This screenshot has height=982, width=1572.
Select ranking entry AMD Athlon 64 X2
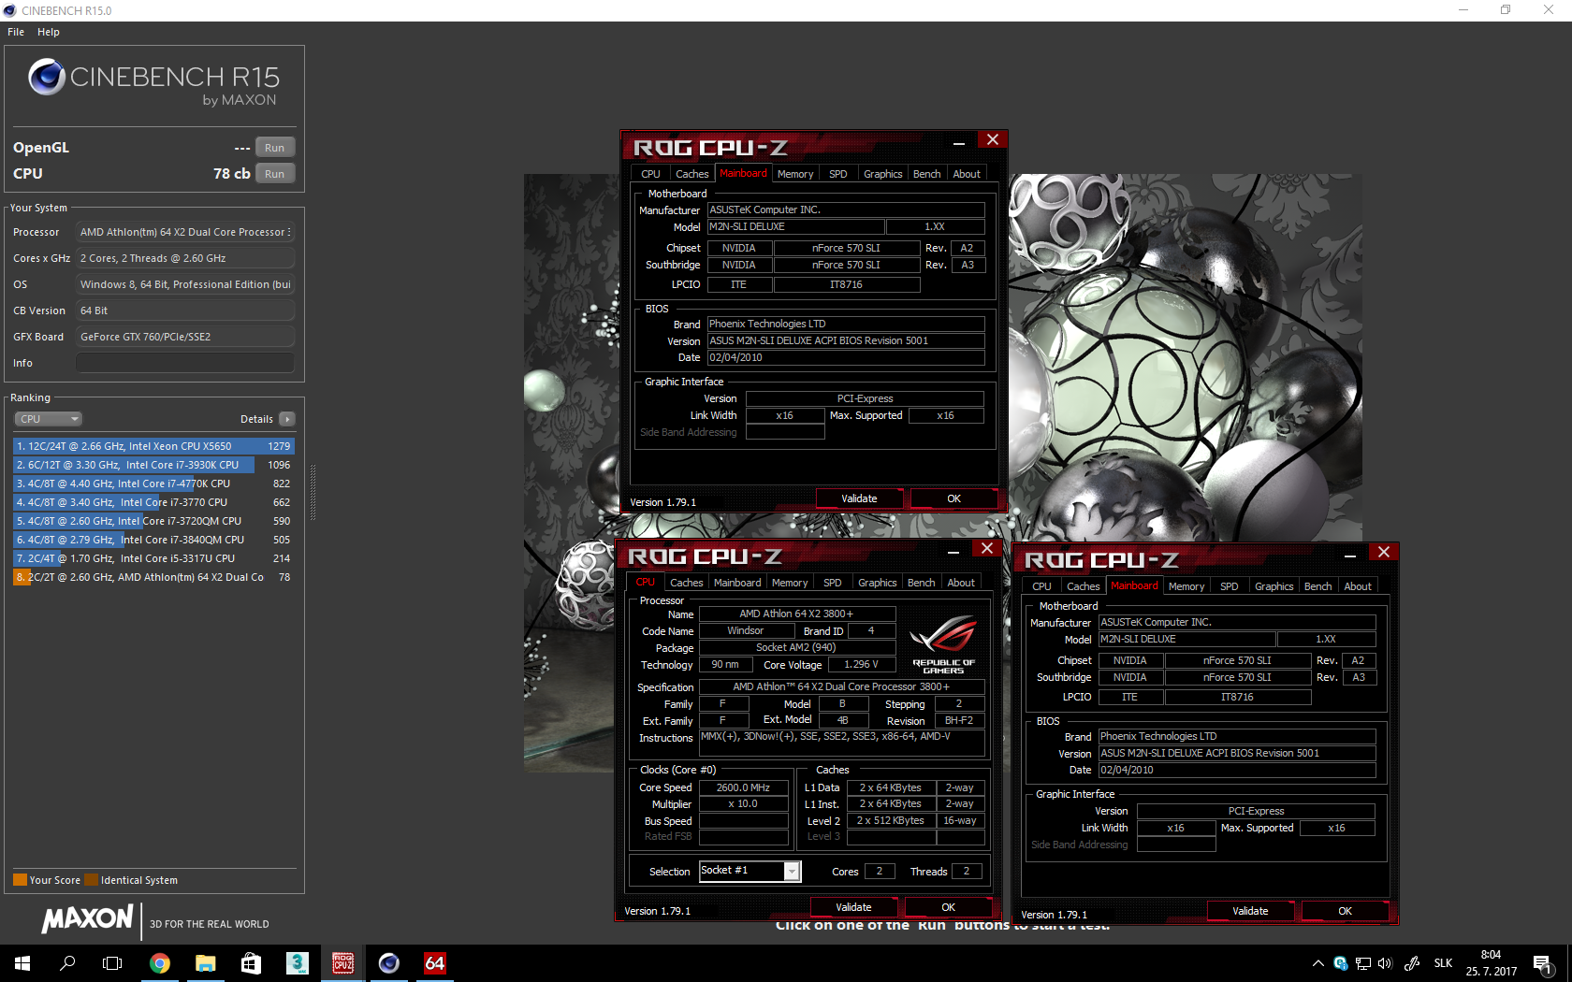(153, 577)
